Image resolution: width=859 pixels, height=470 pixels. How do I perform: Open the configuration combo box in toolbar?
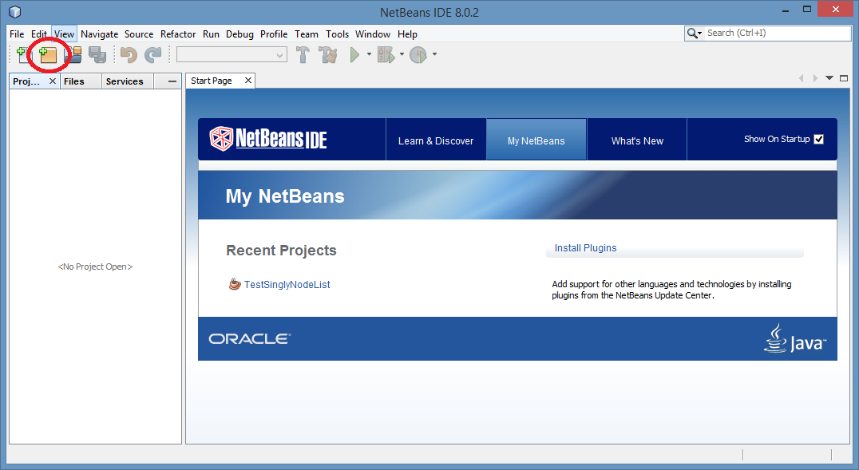[232, 55]
